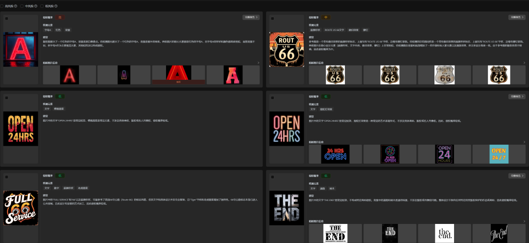Open the full report for the neon A card
The width and height of the screenshot is (529, 243).
coord(251,17)
